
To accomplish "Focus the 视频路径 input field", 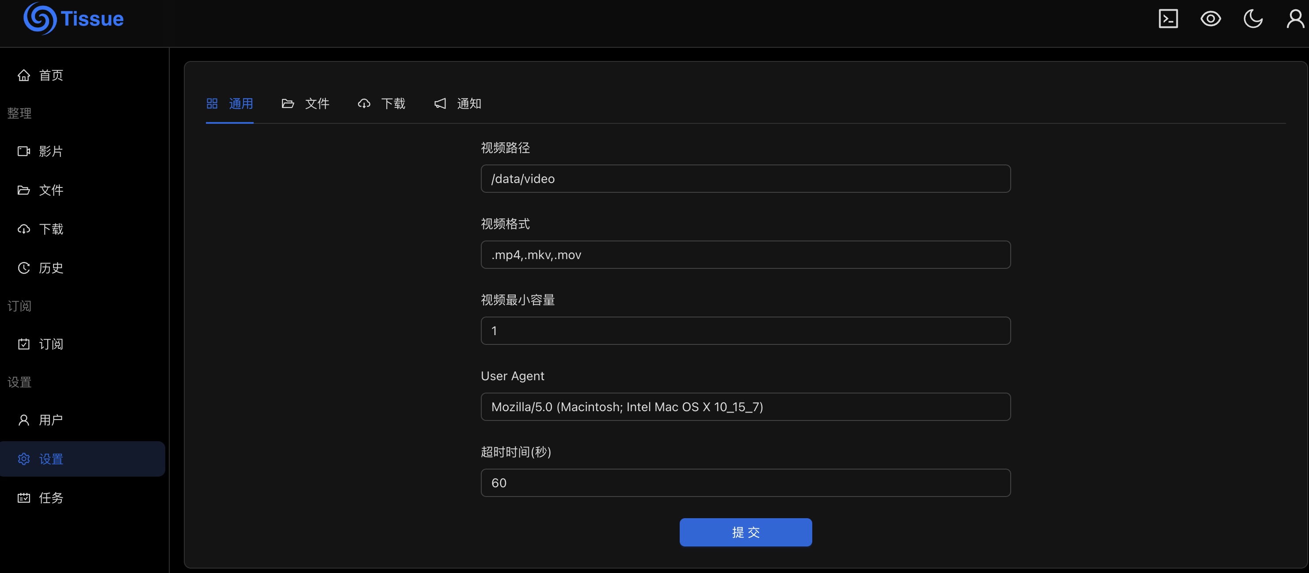I will pos(746,179).
